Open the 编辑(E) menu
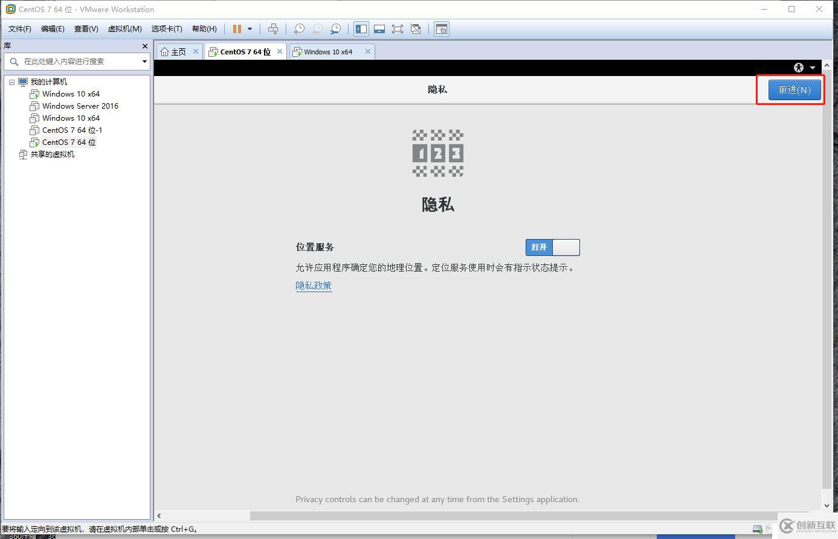 pyautogui.click(x=53, y=29)
